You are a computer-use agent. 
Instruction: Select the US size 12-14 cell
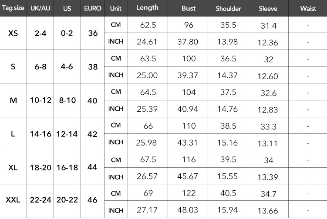coord(67,134)
